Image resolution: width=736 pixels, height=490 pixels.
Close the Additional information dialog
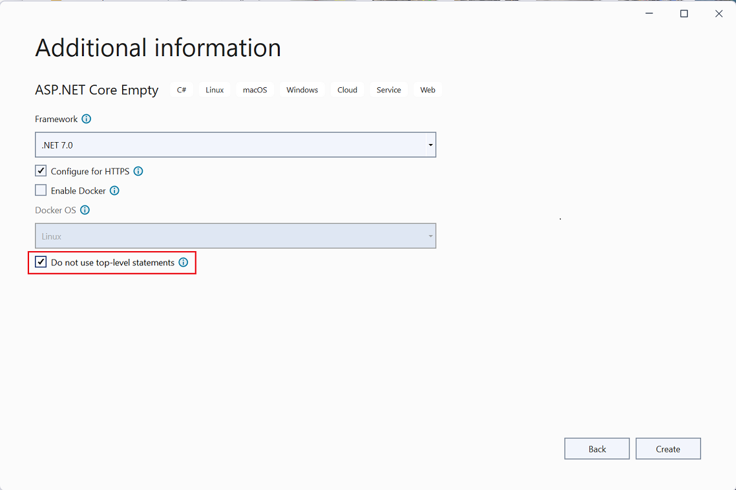(719, 14)
